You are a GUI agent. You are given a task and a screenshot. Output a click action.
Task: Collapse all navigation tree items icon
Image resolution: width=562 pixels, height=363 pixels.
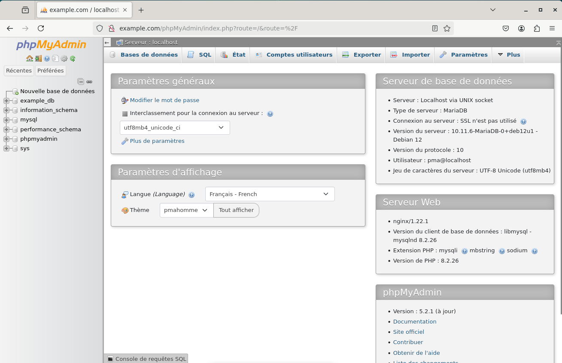click(x=80, y=82)
